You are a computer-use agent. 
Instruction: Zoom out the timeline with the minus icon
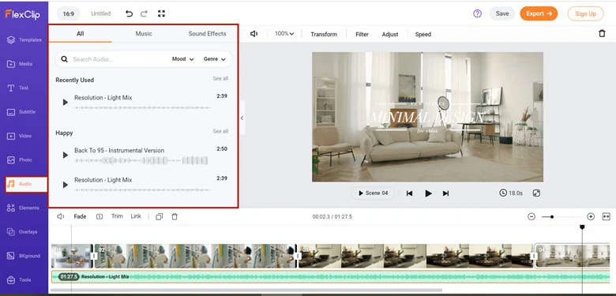531,217
